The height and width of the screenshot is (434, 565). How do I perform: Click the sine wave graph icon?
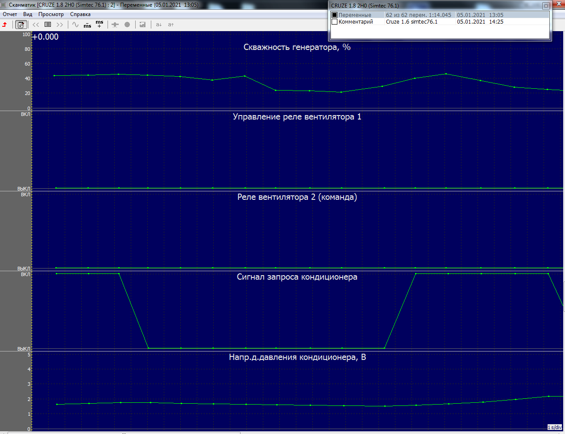coord(75,25)
